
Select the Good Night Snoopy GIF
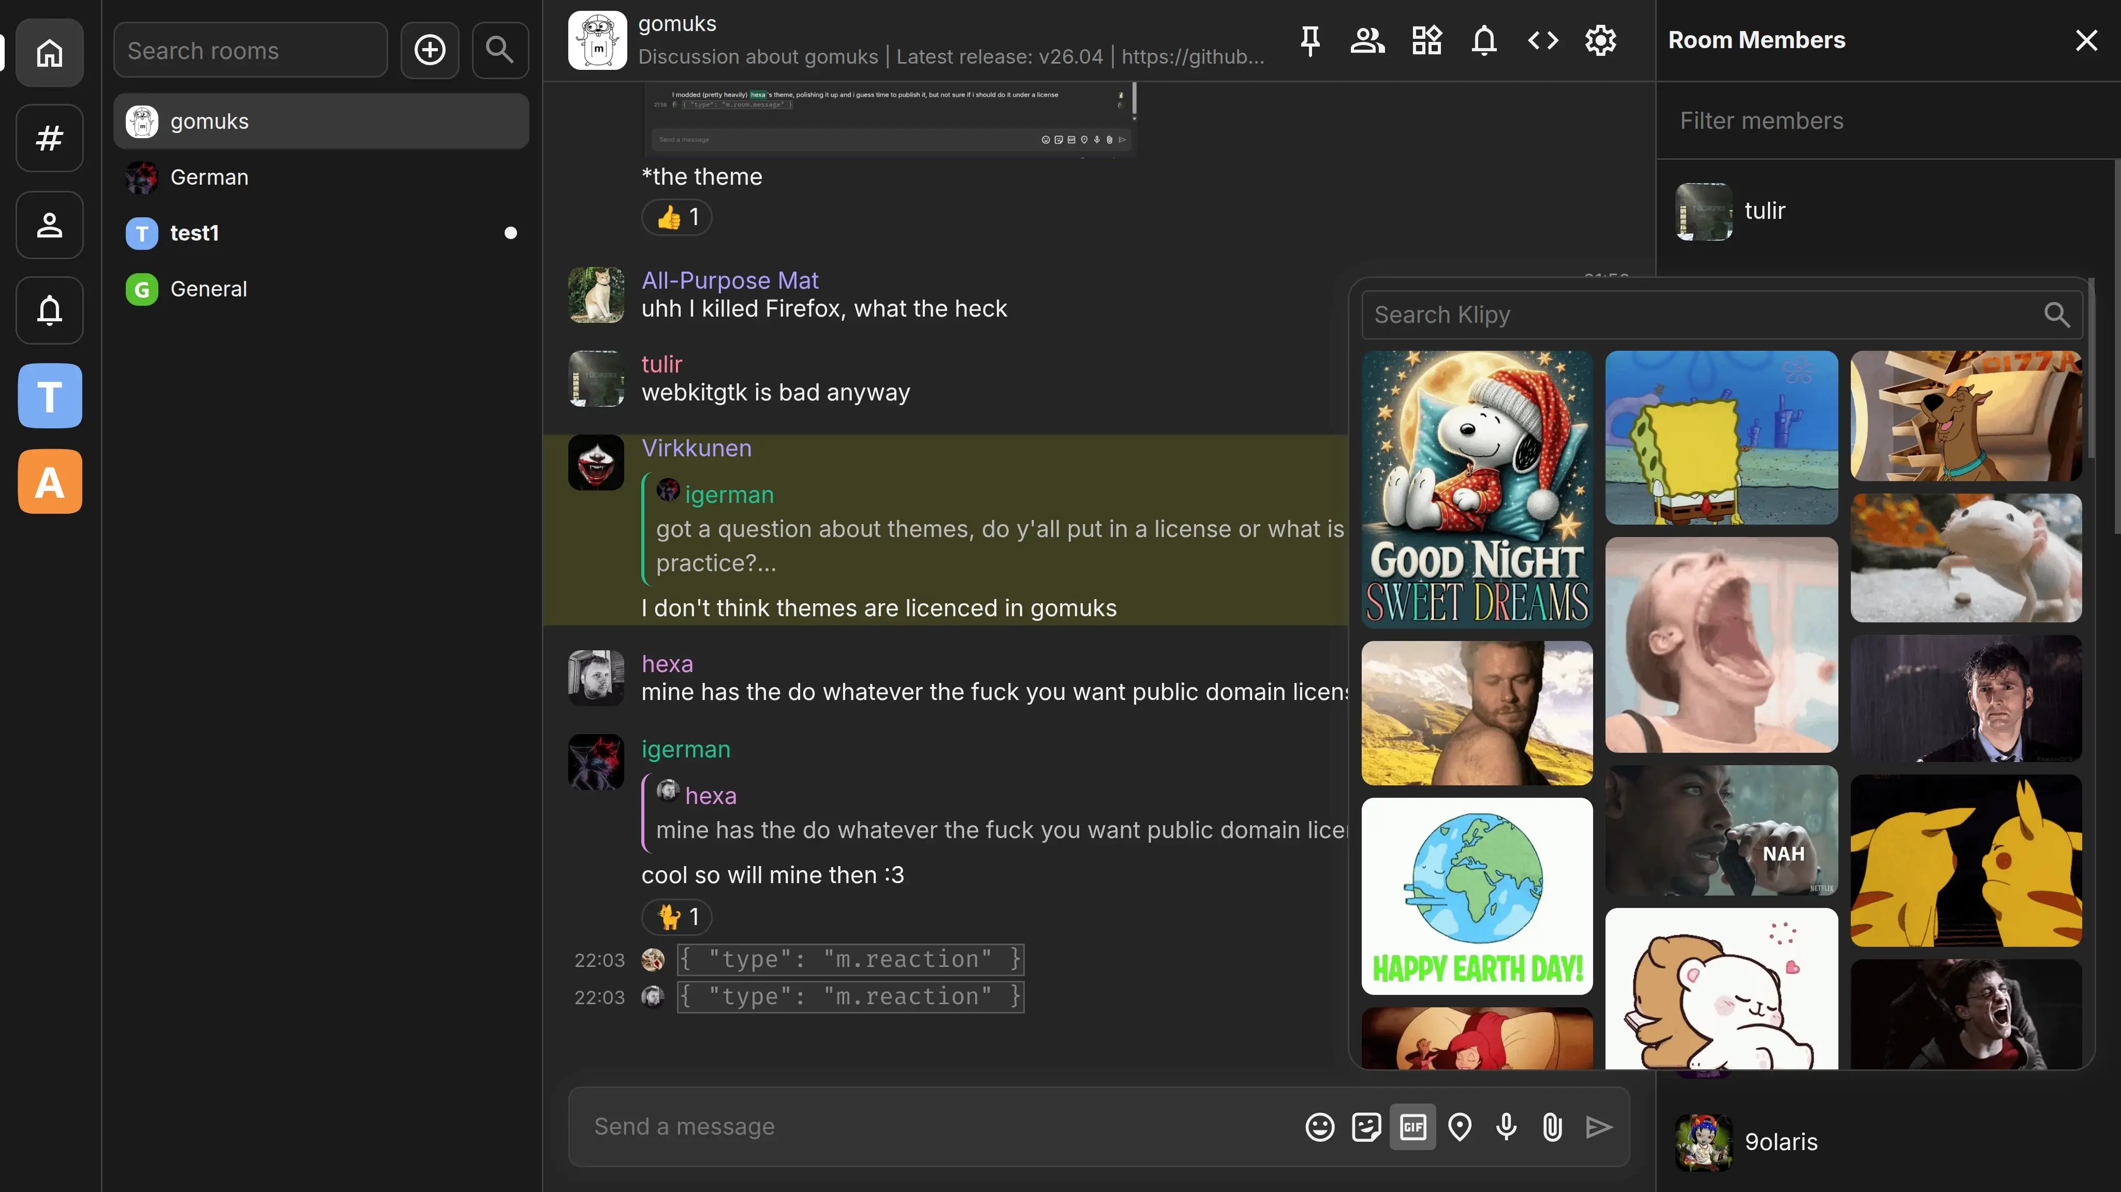tap(1476, 490)
